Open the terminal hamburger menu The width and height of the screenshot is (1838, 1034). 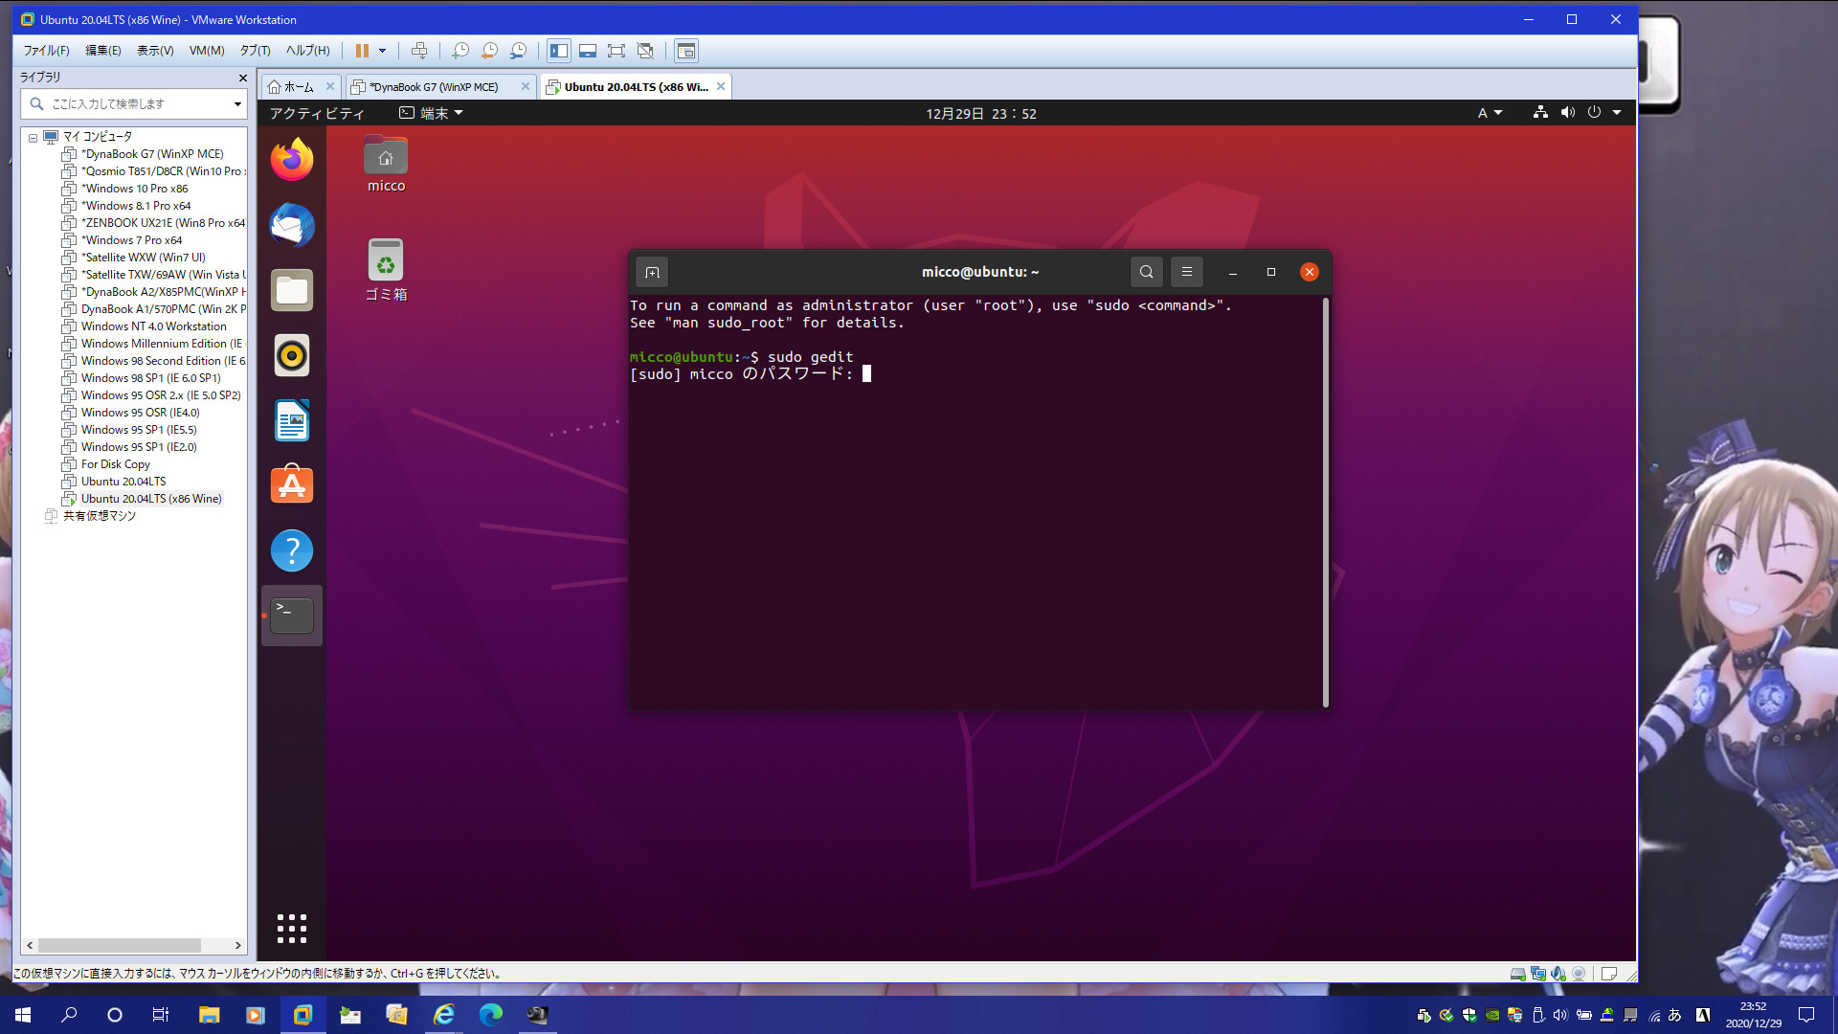tap(1186, 273)
